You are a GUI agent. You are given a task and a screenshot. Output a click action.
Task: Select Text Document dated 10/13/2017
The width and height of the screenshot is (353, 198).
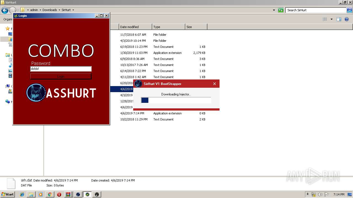click(x=163, y=65)
